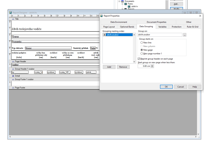Viewport: 204px width, 143px height.
Task: Click the Cancel button
Action: point(181,87)
